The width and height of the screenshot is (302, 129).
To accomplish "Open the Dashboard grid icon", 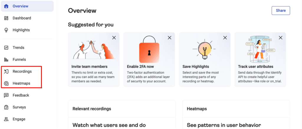I will click(6, 18).
